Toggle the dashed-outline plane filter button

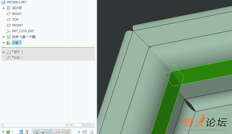click(x=48, y=132)
